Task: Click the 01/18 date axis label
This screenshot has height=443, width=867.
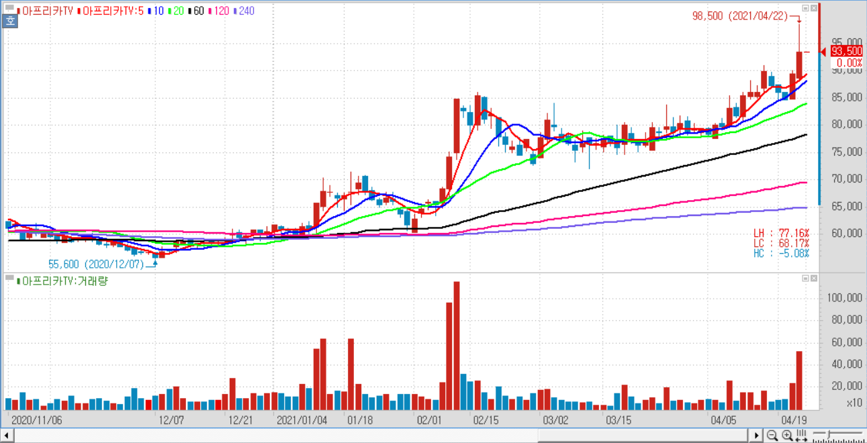Action: pos(360,420)
